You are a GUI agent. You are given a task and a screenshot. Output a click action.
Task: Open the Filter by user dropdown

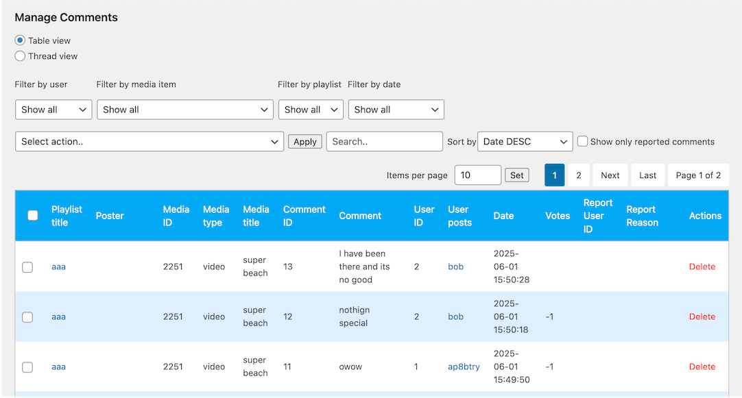53,110
